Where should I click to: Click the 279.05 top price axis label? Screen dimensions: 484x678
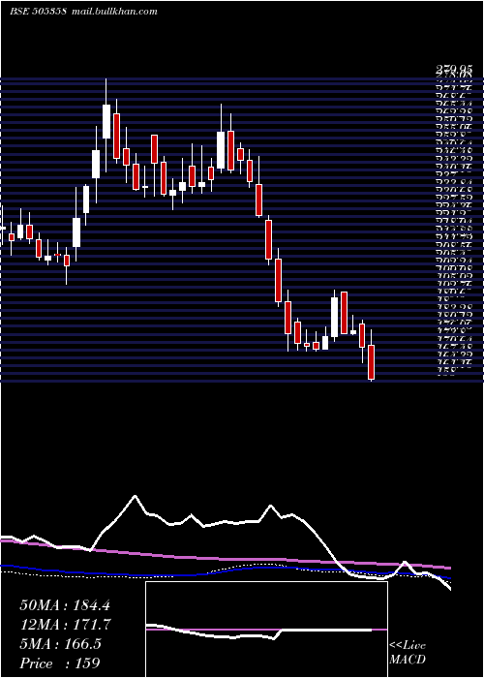[453, 69]
